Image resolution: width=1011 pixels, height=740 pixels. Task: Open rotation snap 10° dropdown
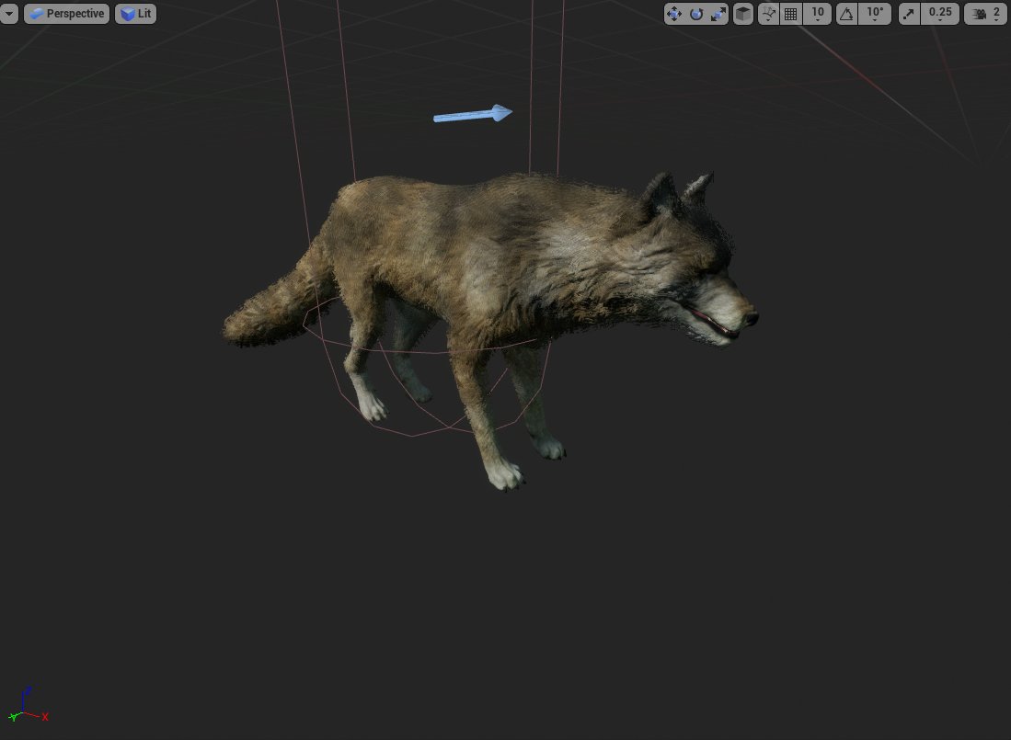tap(875, 14)
